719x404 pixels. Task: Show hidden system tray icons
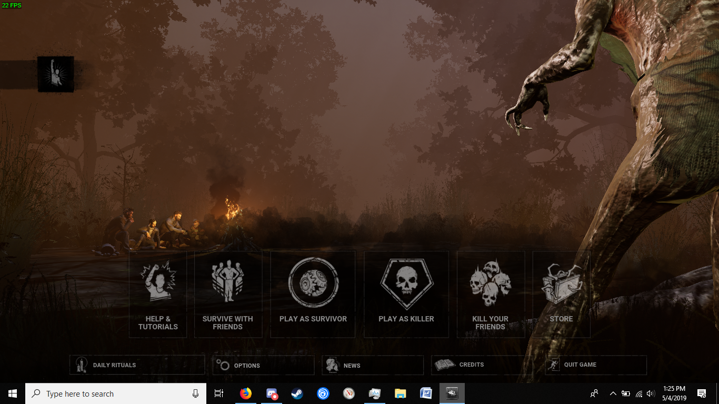pyautogui.click(x=613, y=393)
